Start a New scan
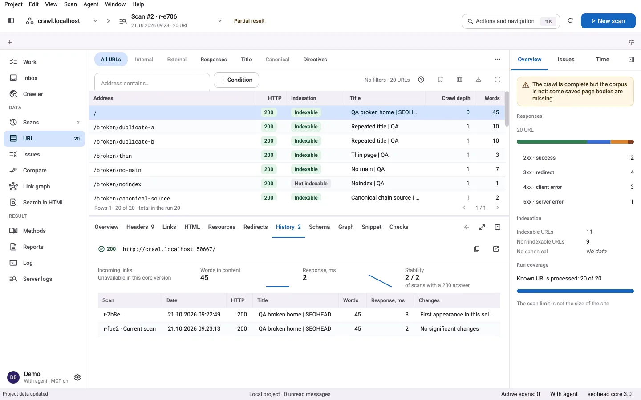Image resolution: width=641 pixels, height=400 pixels. coord(608,21)
